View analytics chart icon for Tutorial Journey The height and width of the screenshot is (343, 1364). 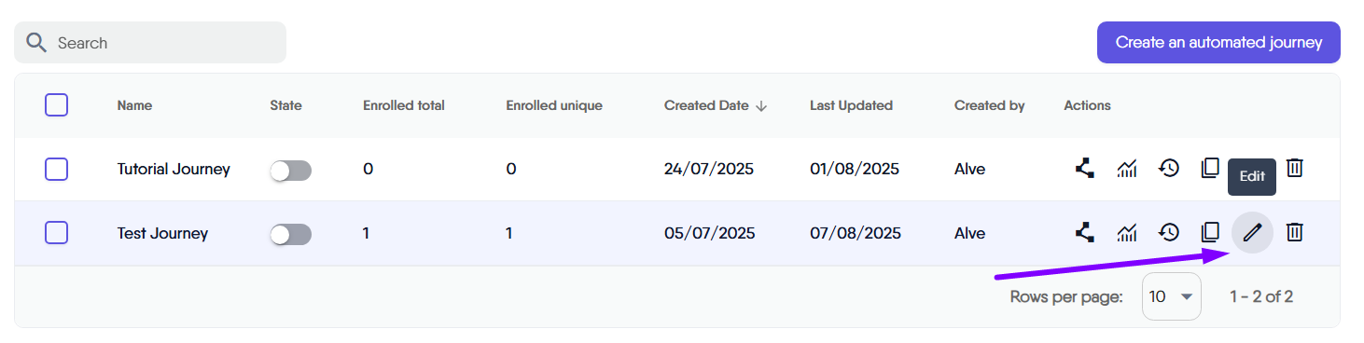point(1127,169)
